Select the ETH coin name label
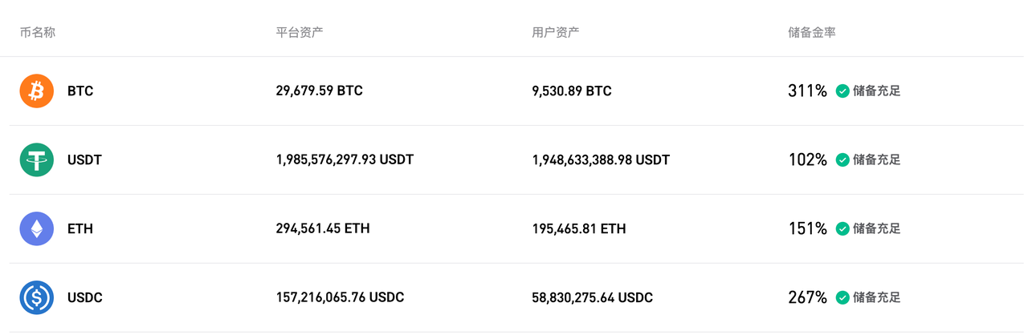 (x=80, y=229)
